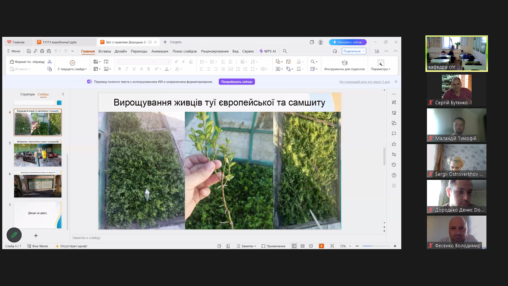Click the Попробовать сейчас button

(237, 82)
